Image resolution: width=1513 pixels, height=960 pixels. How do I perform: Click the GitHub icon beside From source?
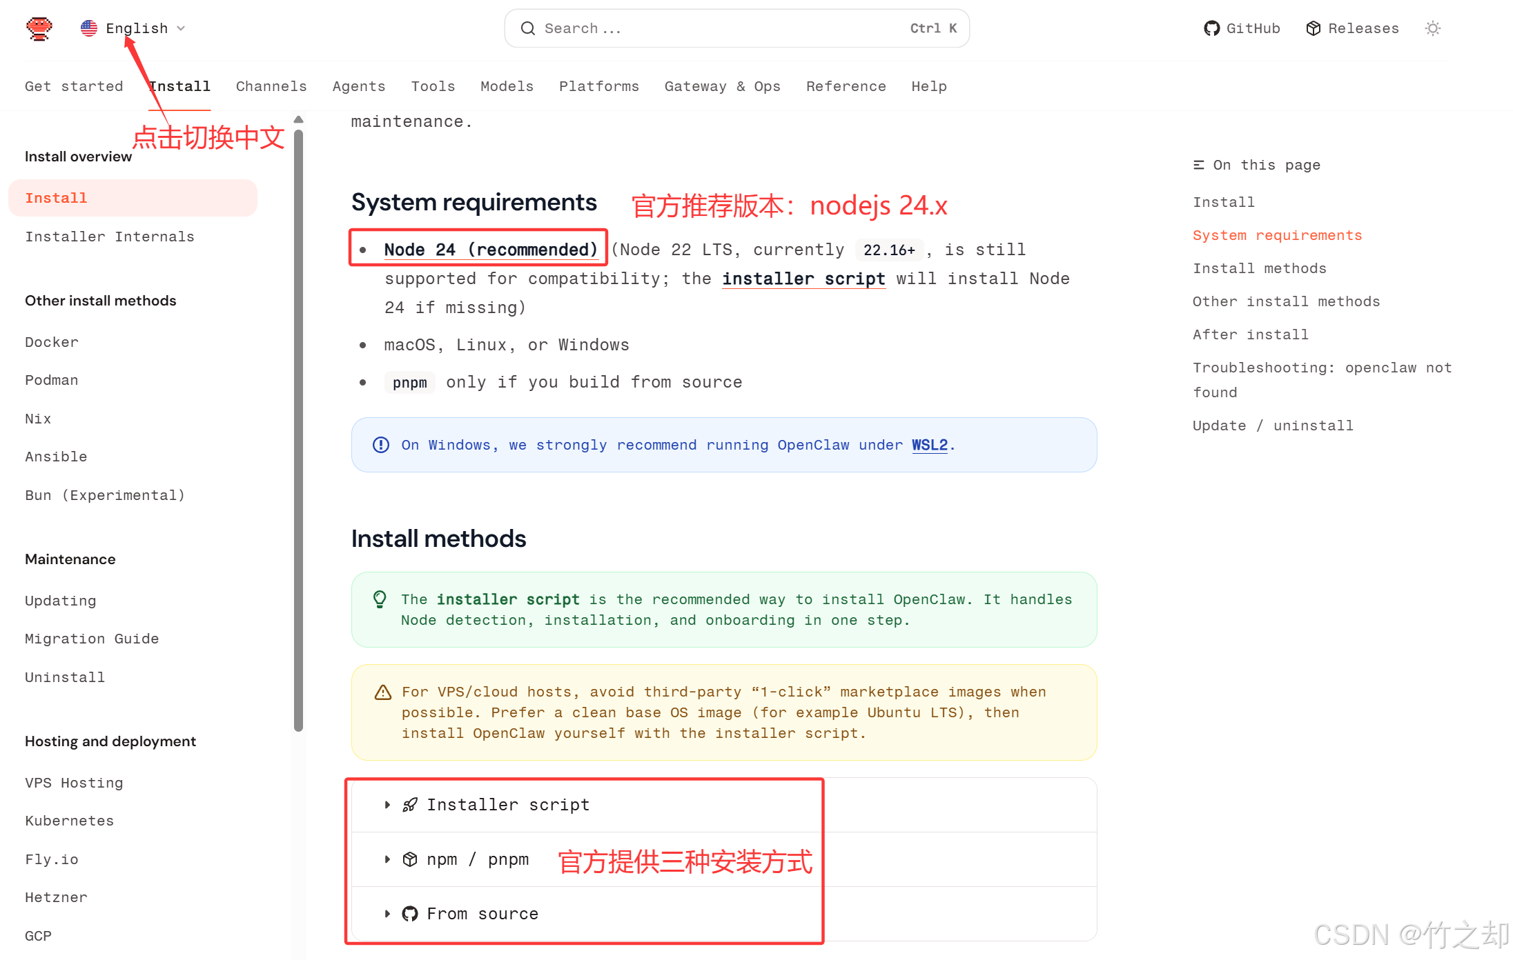pyautogui.click(x=409, y=913)
